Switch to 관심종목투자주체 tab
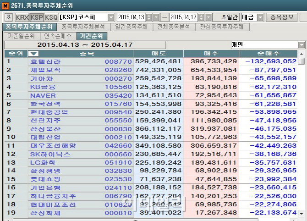Screen dimensions: 307x221 [222, 27]
